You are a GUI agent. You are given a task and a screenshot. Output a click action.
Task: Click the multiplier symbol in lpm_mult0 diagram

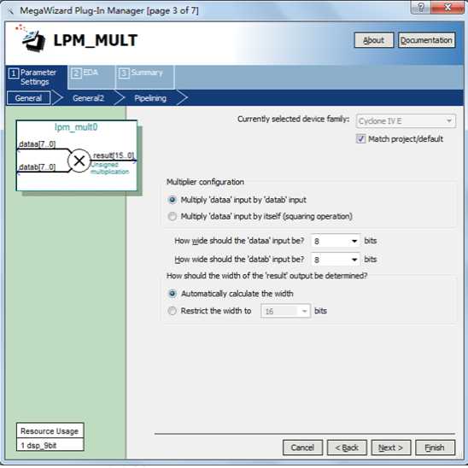[79, 161]
